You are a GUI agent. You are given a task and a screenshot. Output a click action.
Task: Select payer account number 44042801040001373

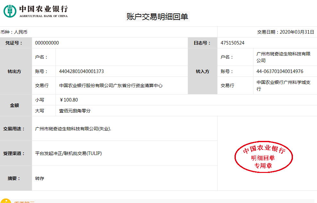(x=81, y=71)
